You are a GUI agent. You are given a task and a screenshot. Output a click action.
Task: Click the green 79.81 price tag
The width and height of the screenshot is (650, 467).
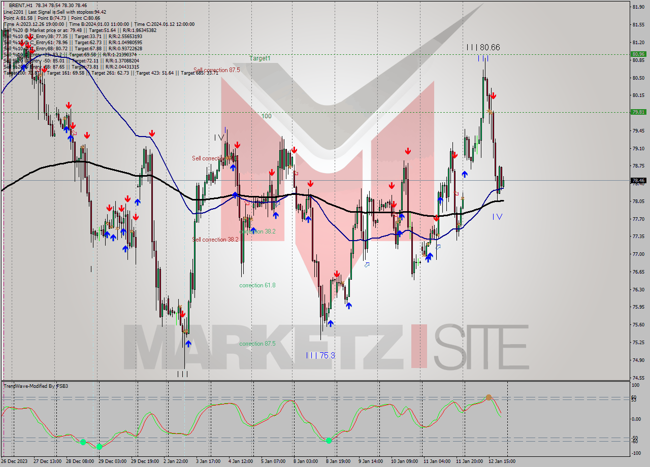click(x=638, y=112)
